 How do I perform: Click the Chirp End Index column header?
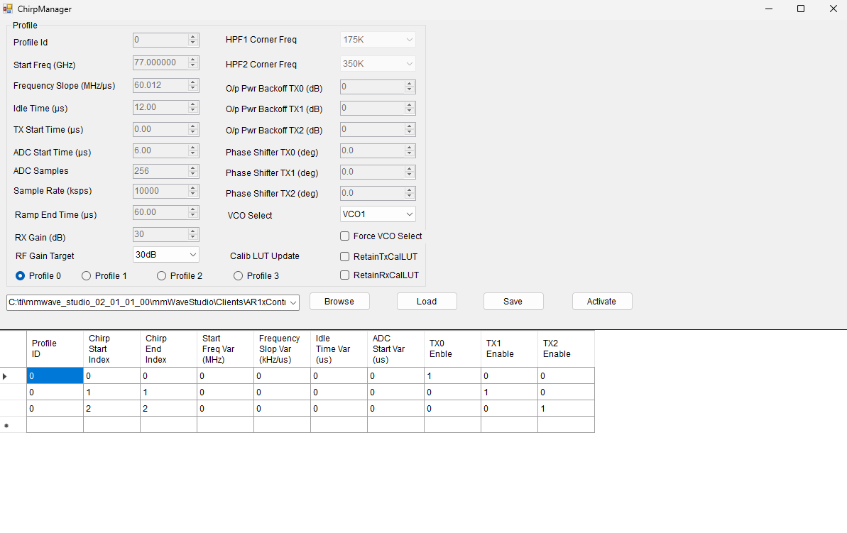168,349
